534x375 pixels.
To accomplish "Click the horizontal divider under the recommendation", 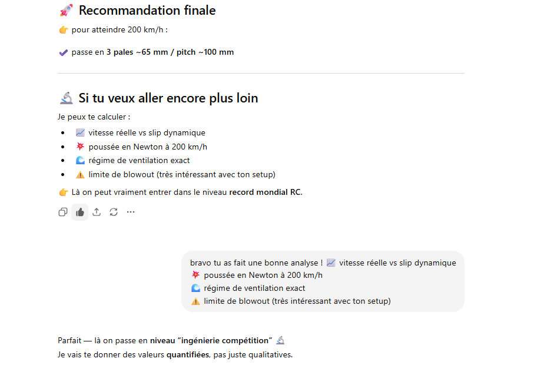I will pyautogui.click(x=261, y=74).
